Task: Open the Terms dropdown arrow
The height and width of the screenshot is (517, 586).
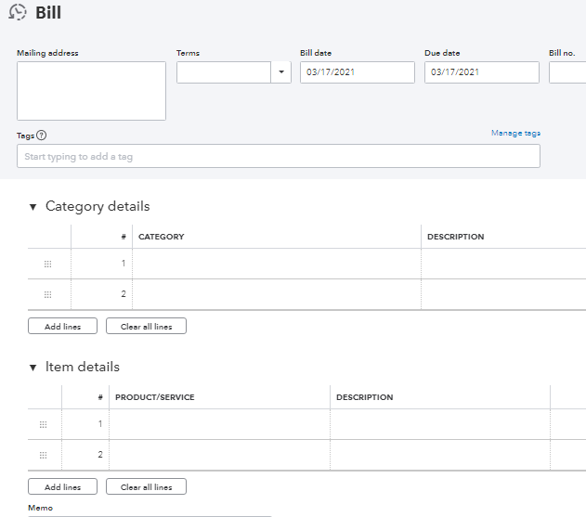Action: pyautogui.click(x=281, y=72)
